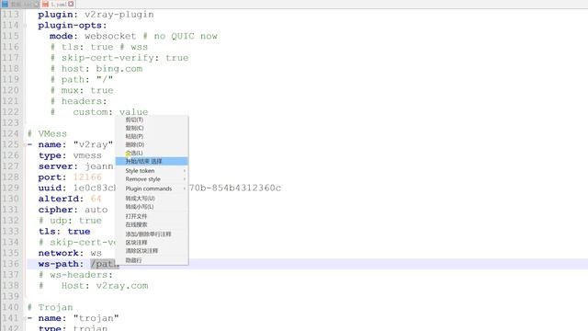Click 'type: vmess' on line 126
Image resolution: width=588 pixels, height=331 pixels.
70,155
